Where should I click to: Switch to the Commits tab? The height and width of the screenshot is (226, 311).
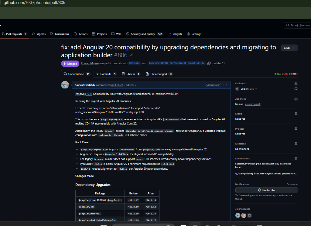[106, 74]
